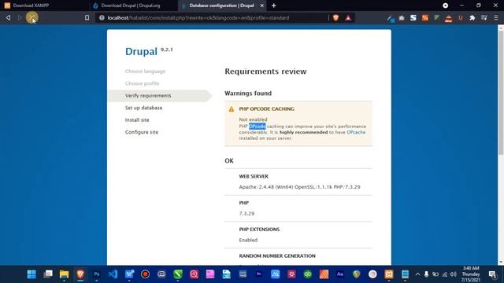Screen dimensions: 504x283
Task: Select the Set up database step
Action: [x=143, y=108]
